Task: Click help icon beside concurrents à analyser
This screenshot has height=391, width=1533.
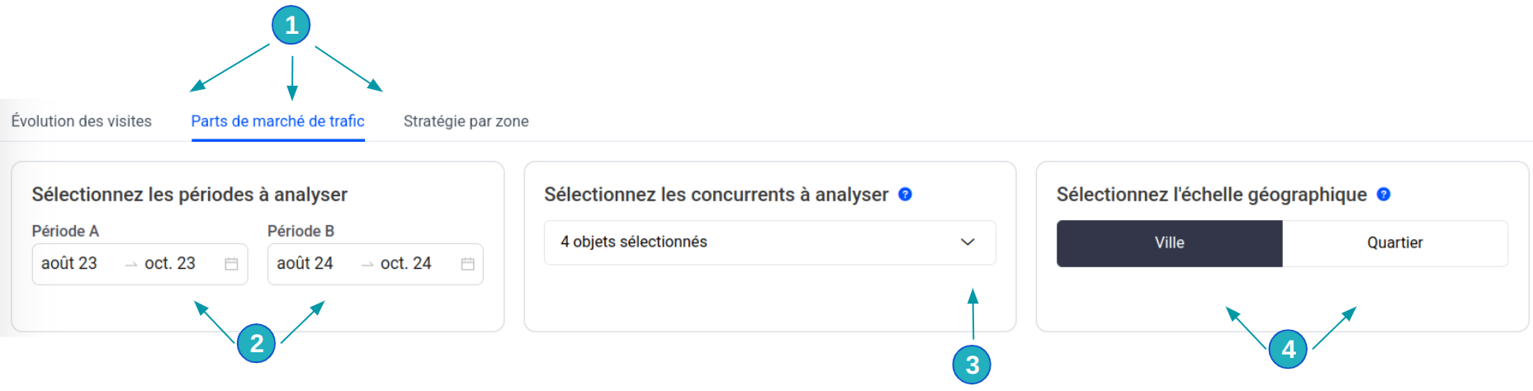Action: [905, 195]
